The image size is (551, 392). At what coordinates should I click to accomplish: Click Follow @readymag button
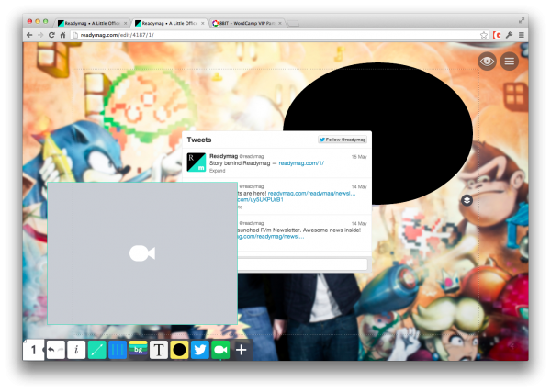343,140
